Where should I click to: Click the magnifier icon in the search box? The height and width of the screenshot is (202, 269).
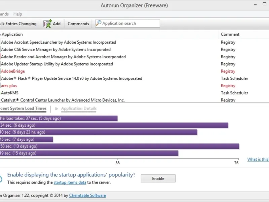tap(99, 23)
